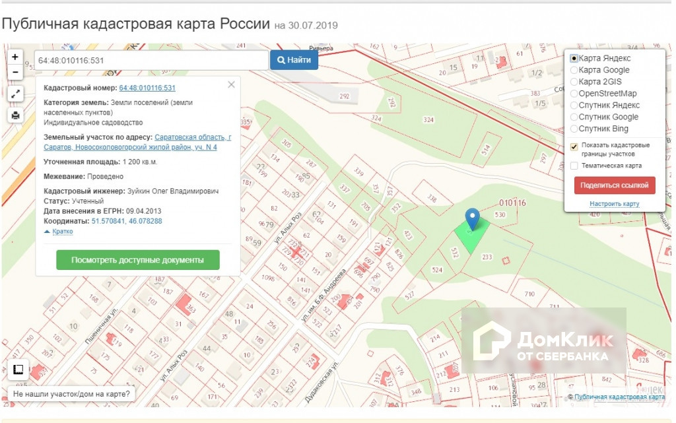Click the cadastral number search field
The width and height of the screenshot is (676, 423).
151,60
